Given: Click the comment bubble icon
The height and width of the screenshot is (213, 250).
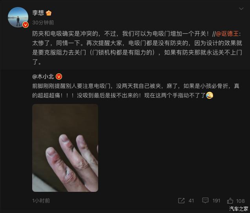Looking at the screenshot, I should pyautogui.click(x=205, y=200).
